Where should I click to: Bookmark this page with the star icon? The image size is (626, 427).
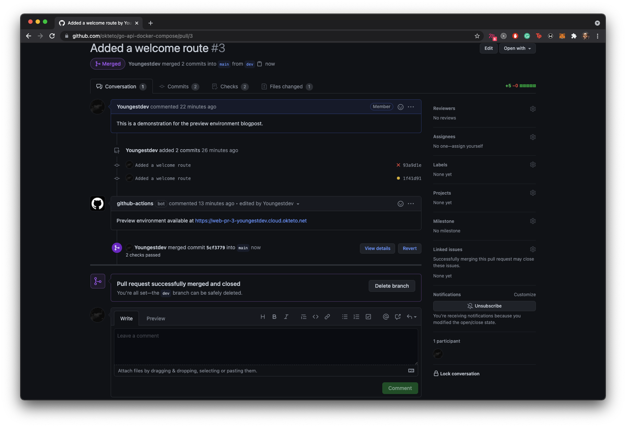click(x=477, y=36)
